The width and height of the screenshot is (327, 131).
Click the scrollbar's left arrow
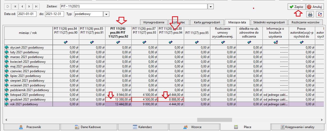(x=6, y=120)
